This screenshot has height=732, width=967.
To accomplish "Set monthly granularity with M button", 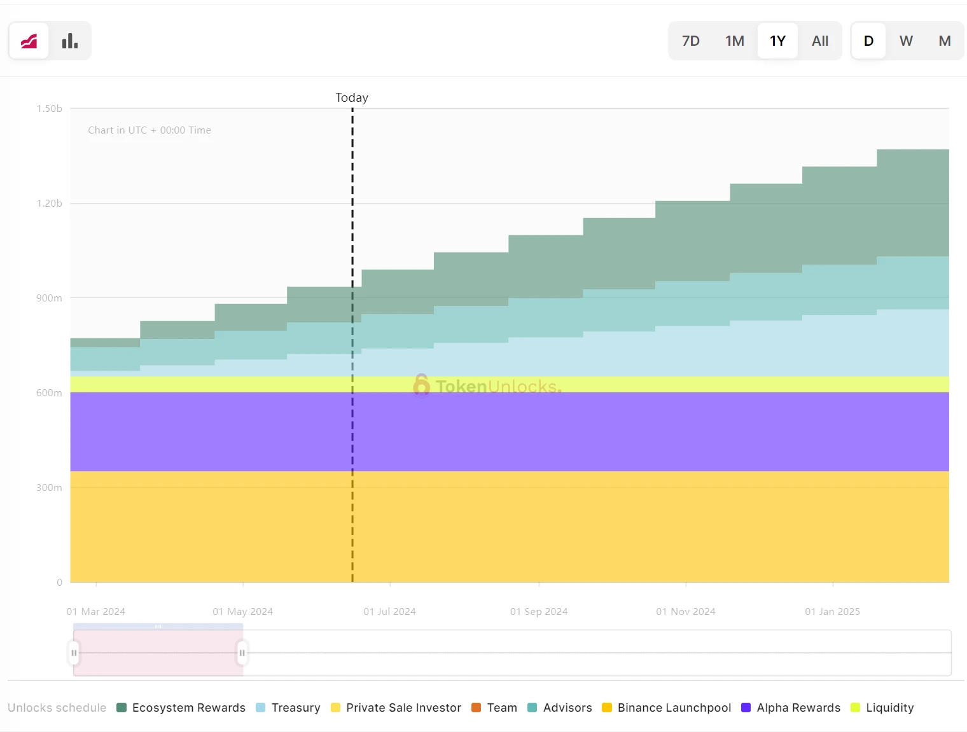I will point(944,41).
